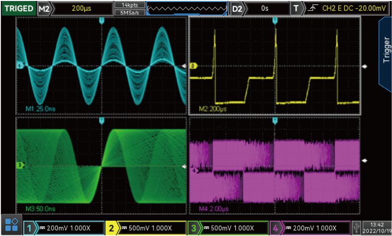
Task: Toggle channel 1 number badge
Action: [x=30, y=228]
